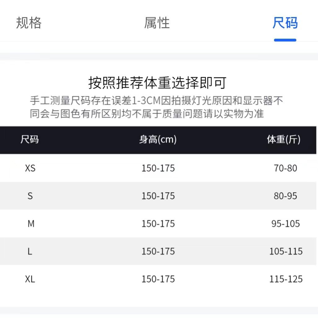This screenshot has height=318, width=318.
Task: Select the XS size row label
Action: point(30,168)
